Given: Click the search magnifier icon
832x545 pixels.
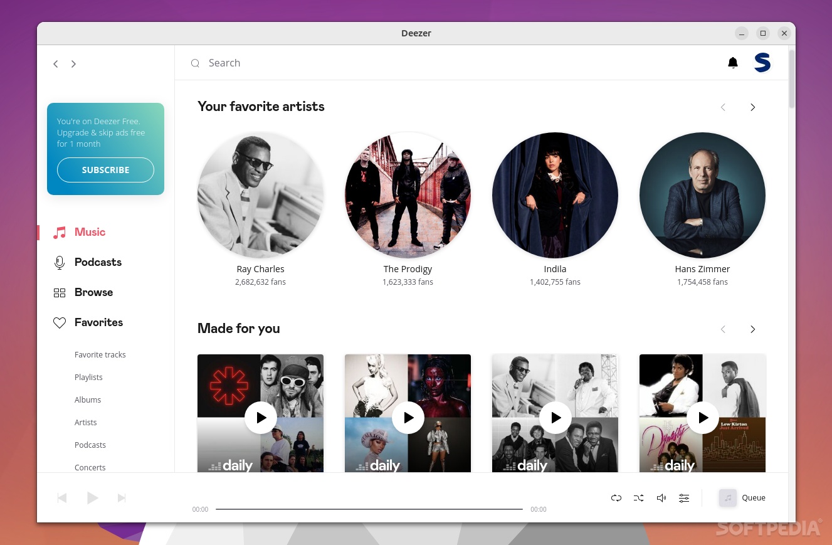Looking at the screenshot, I should 195,63.
